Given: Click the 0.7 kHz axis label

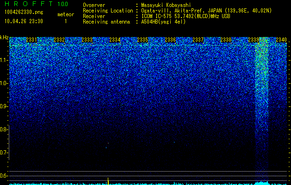Looking at the screenshot, I should 4,153.
